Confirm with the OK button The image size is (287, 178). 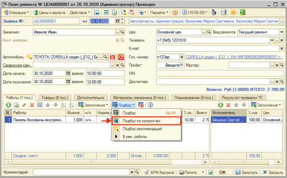(x=222, y=172)
